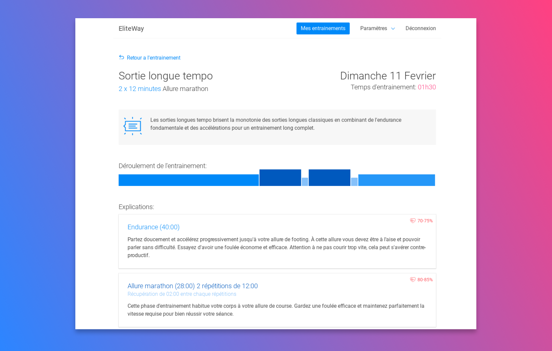Expand the Paramètres dropdown menu
The width and height of the screenshot is (552, 351).
(377, 28)
